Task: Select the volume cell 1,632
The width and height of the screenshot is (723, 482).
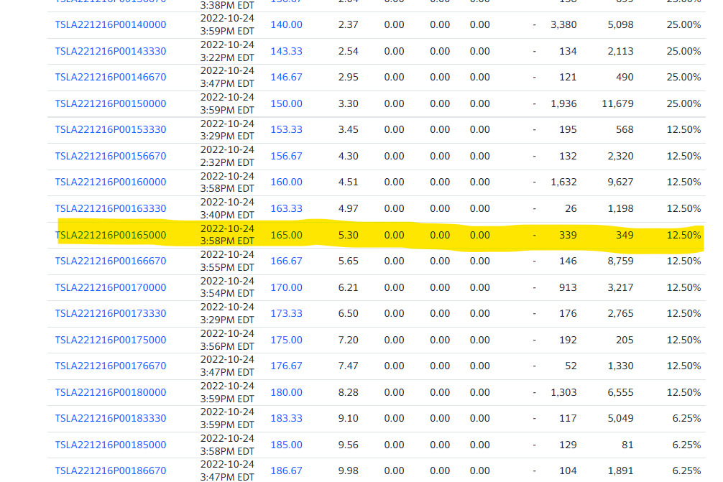Action: coord(563,182)
